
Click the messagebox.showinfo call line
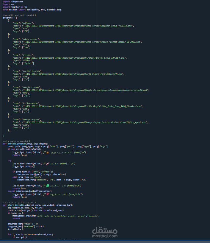[56, 216]
